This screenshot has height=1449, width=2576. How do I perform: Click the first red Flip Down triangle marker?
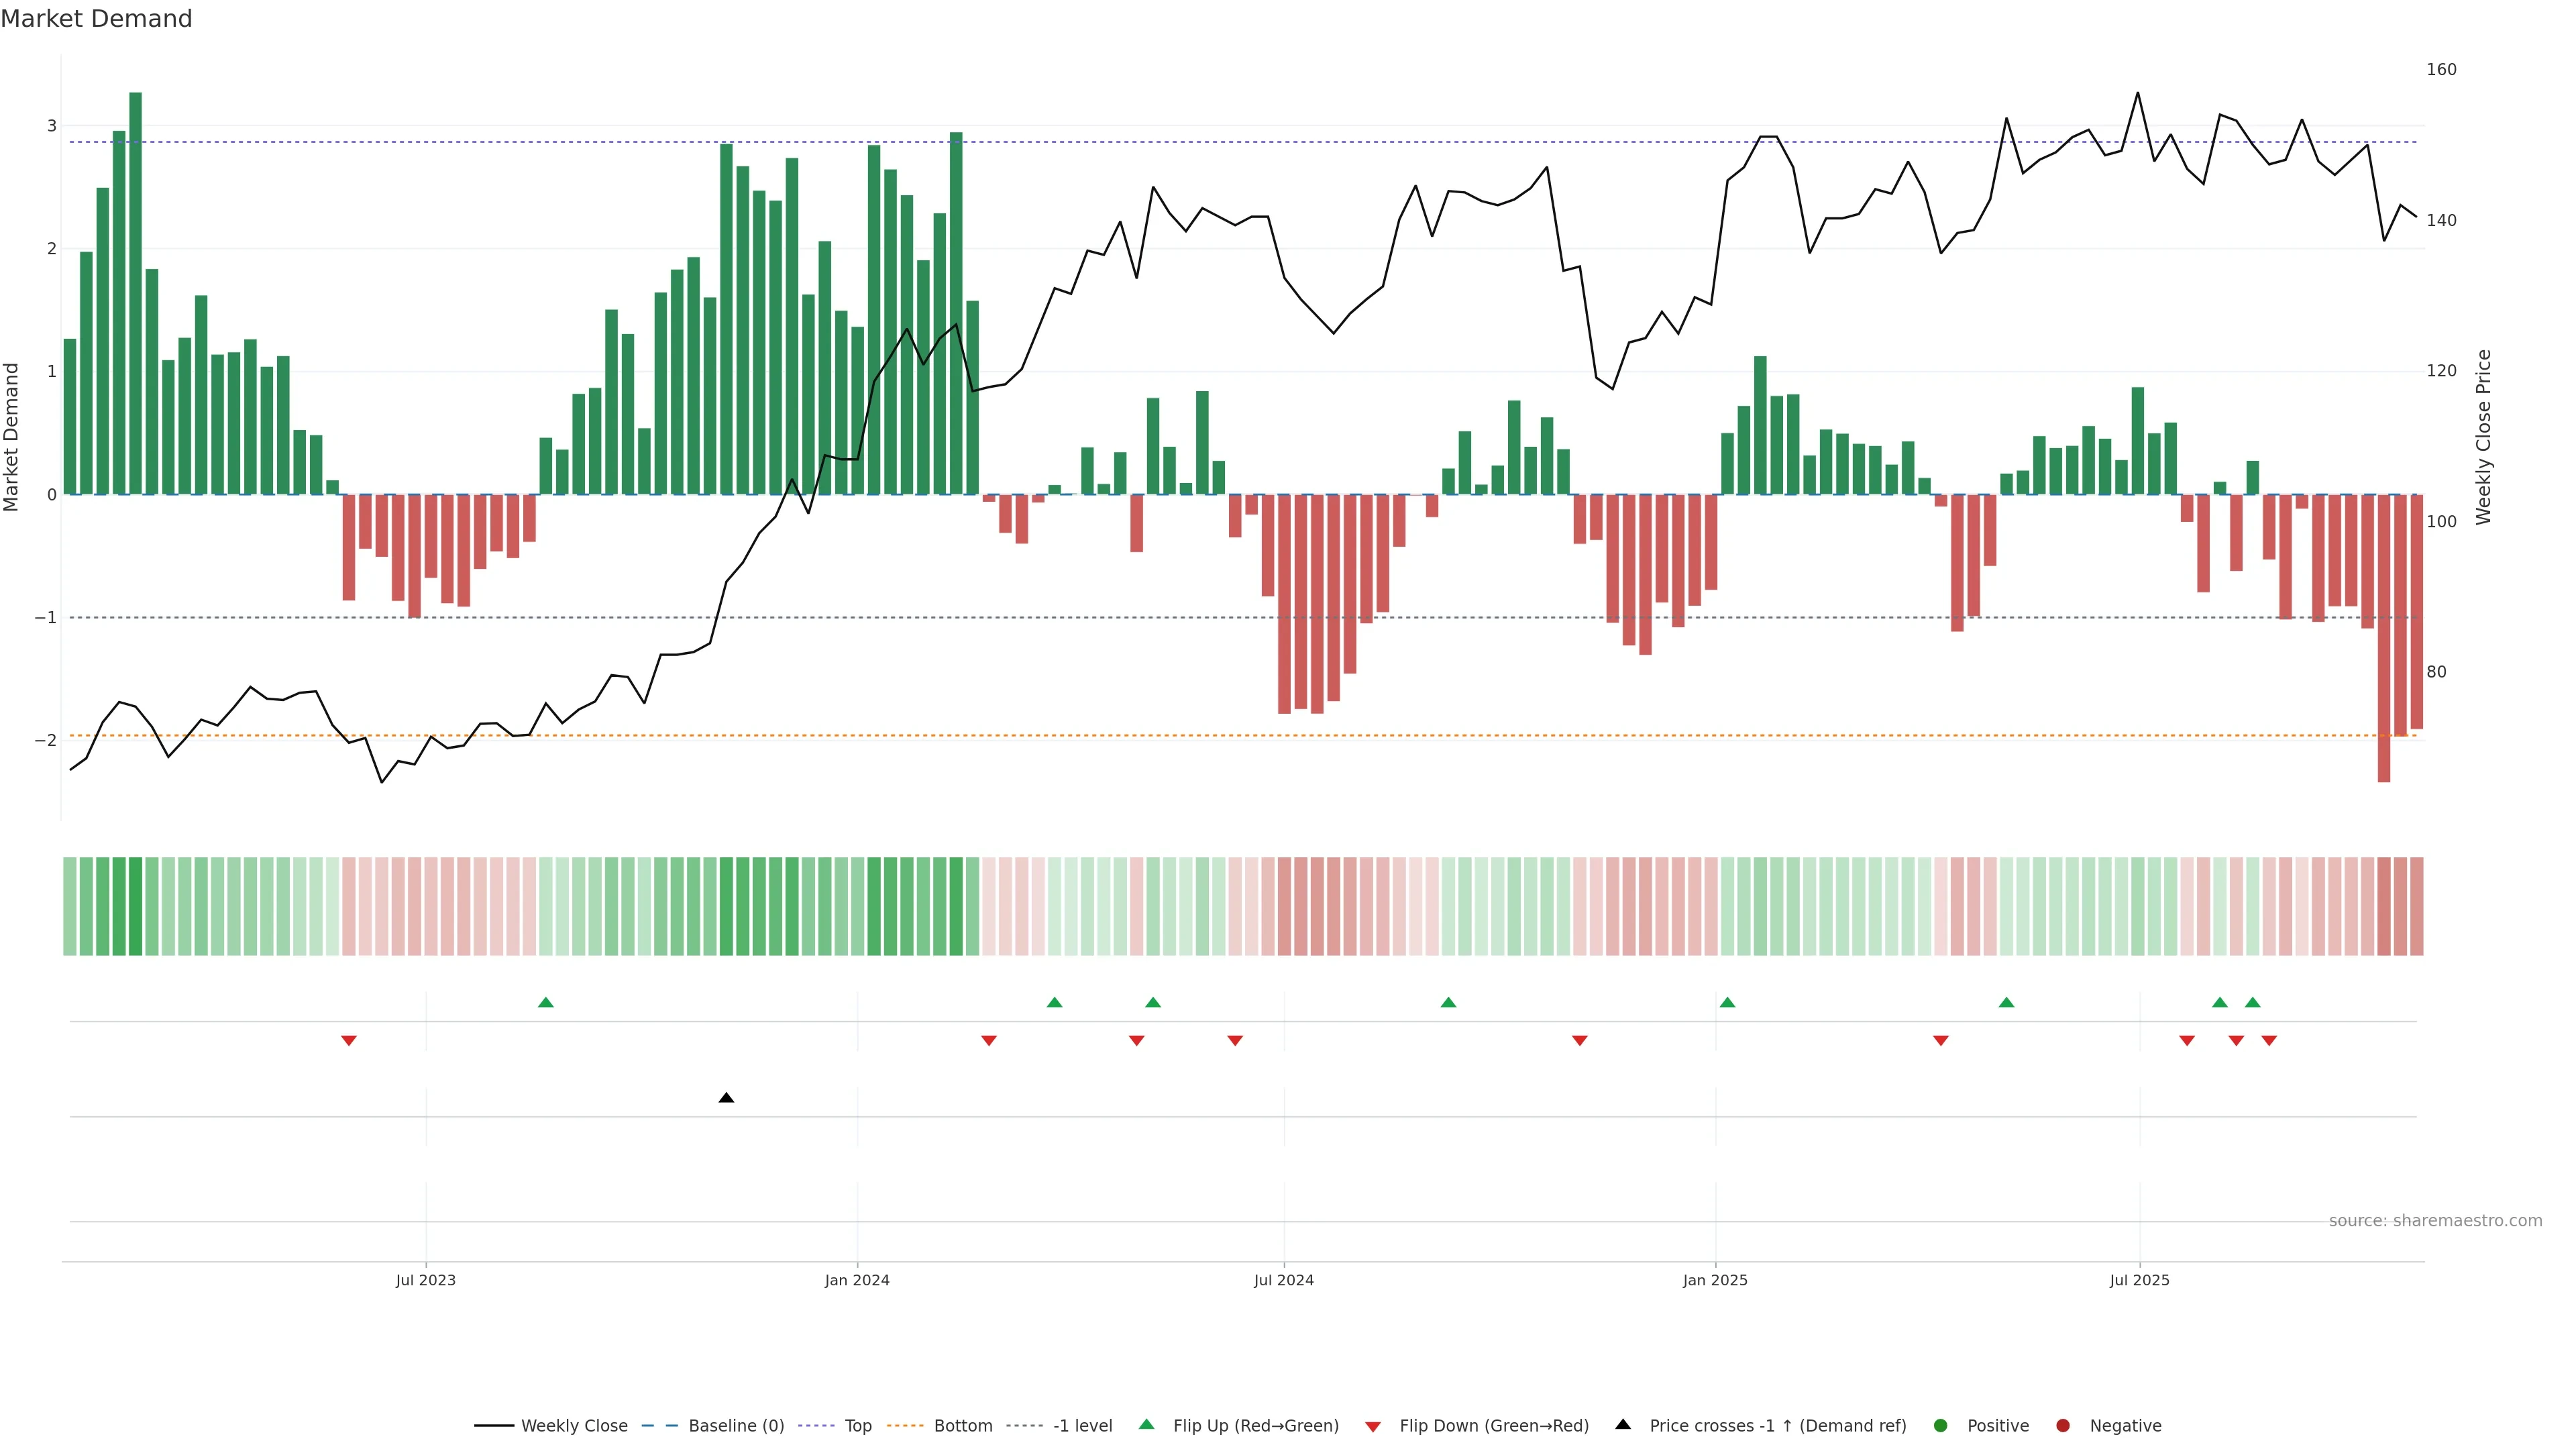coord(348,1041)
